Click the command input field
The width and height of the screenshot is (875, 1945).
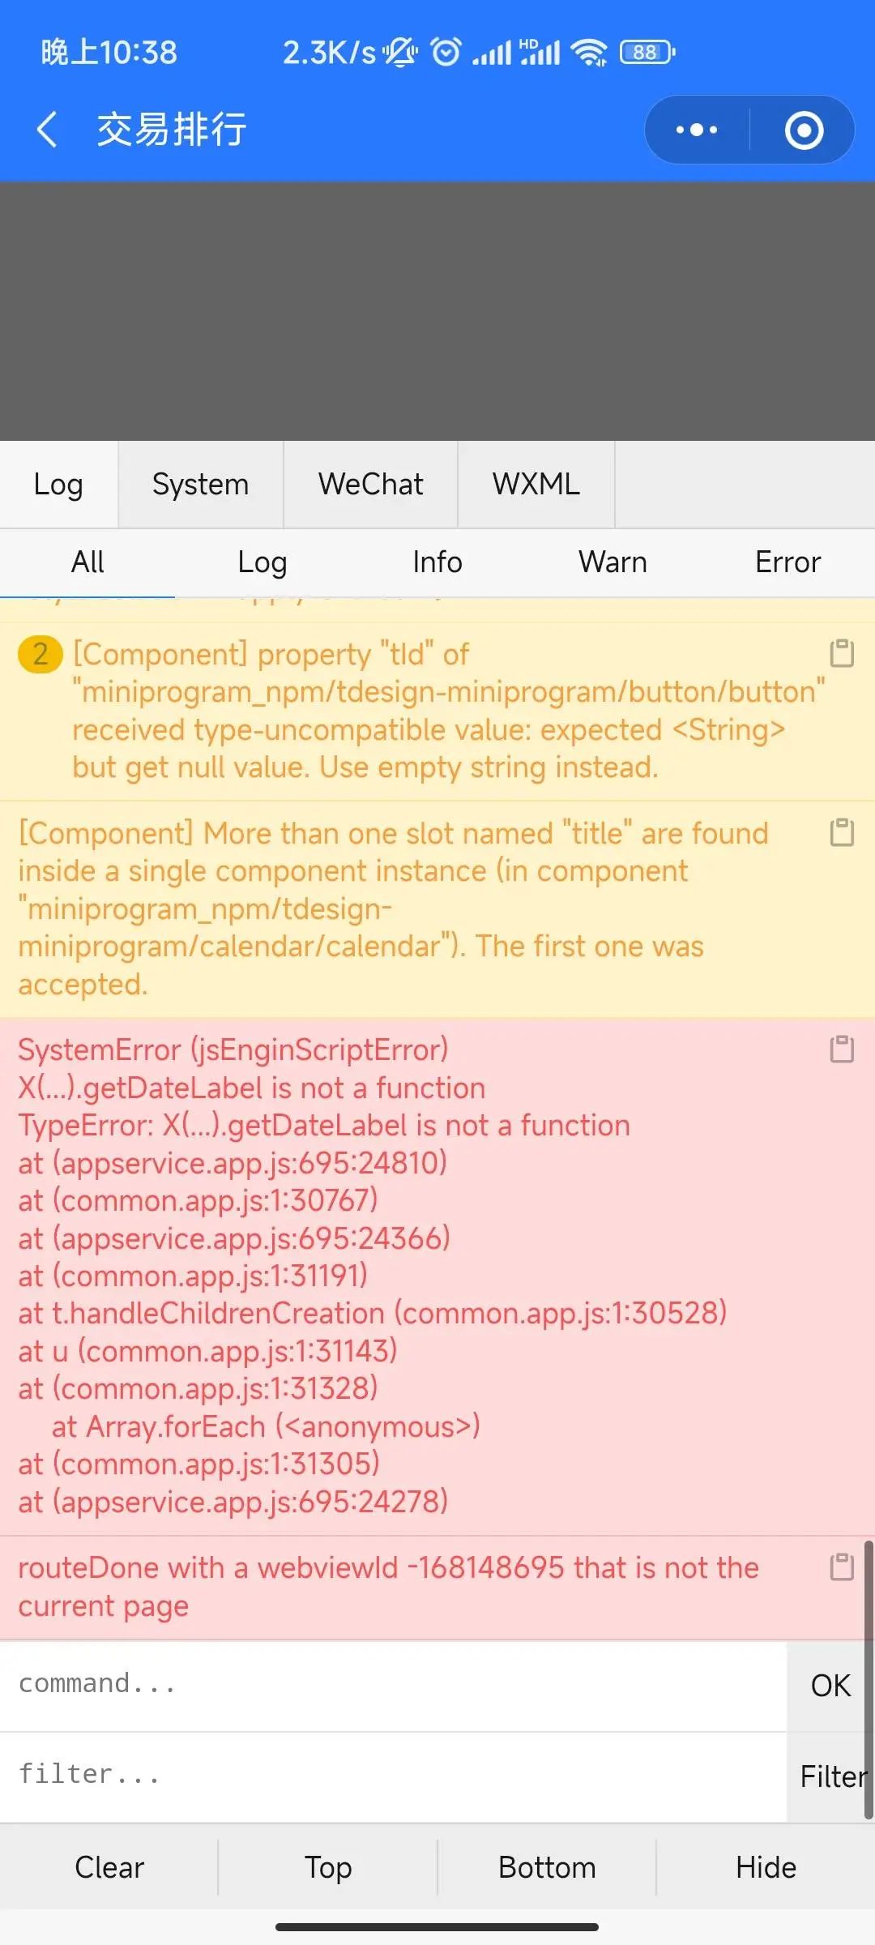pos(393,1686)
